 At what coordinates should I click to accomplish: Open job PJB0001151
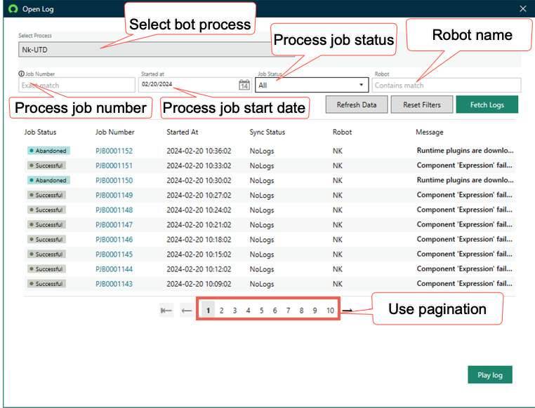click(114, 165)
